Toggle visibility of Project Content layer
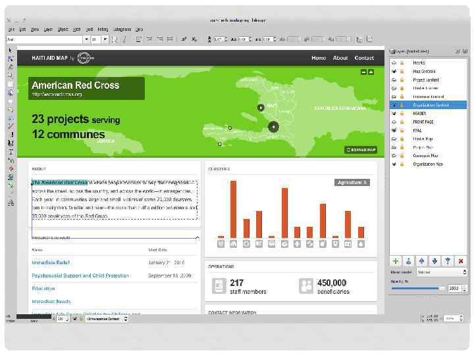This screenshot has height=355, width=474. pos(394,80)
